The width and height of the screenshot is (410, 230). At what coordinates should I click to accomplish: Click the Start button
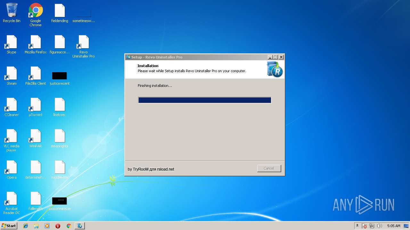click(x=9, y=226)
